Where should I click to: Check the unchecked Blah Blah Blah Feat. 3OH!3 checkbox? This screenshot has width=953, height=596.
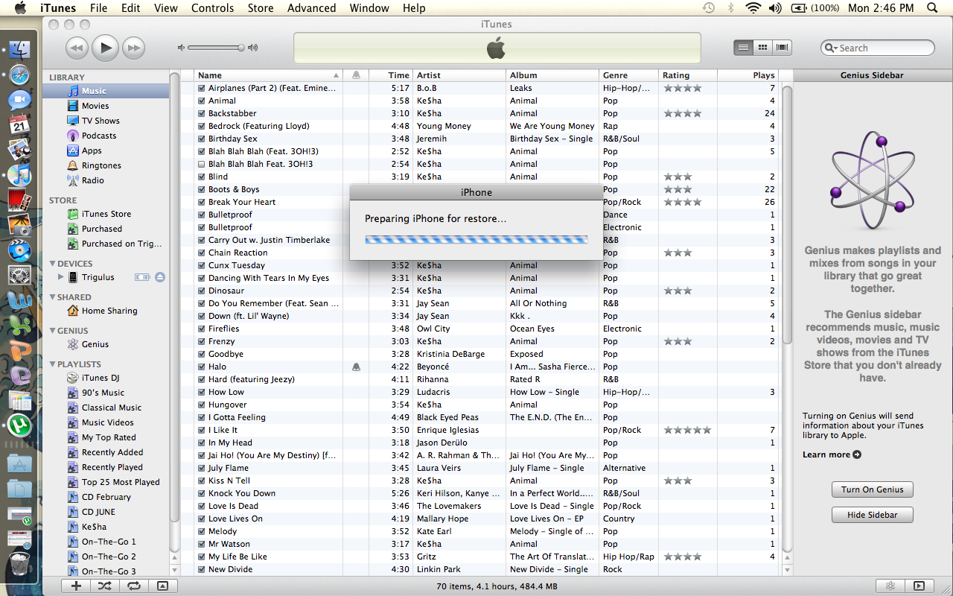[x=202, y=164]
